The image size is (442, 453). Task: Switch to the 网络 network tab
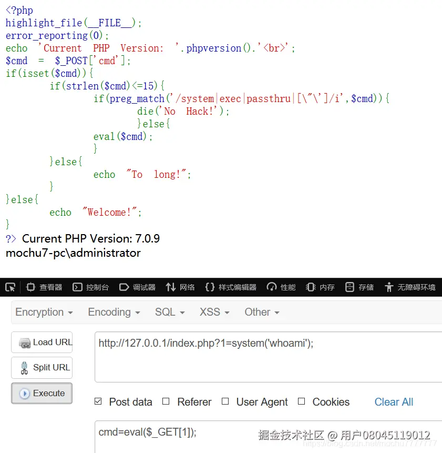(180, 287)
